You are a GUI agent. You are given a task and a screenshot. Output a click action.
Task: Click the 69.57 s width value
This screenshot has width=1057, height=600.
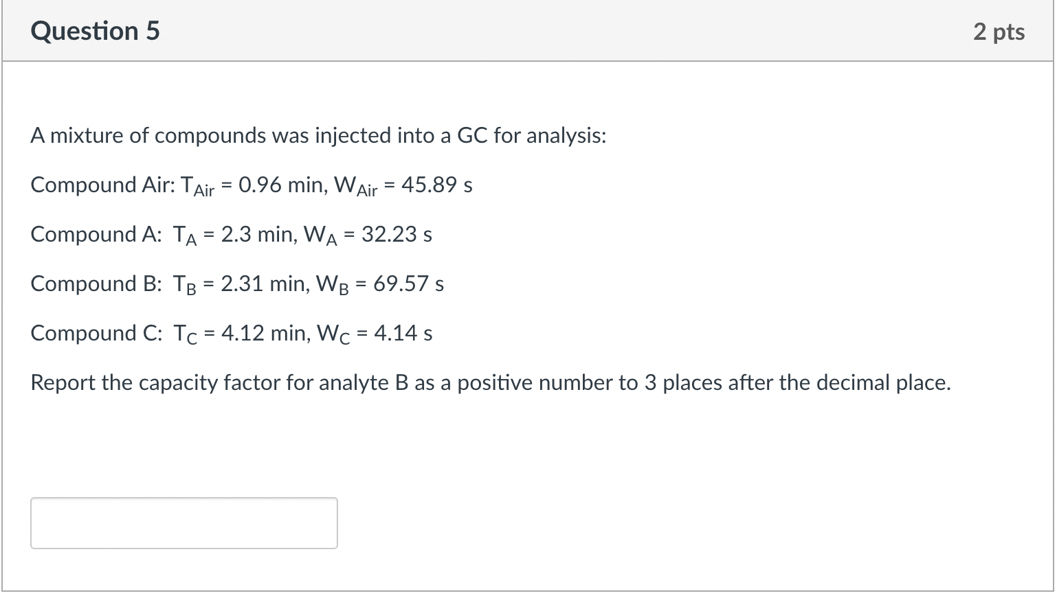pos(408,284)
